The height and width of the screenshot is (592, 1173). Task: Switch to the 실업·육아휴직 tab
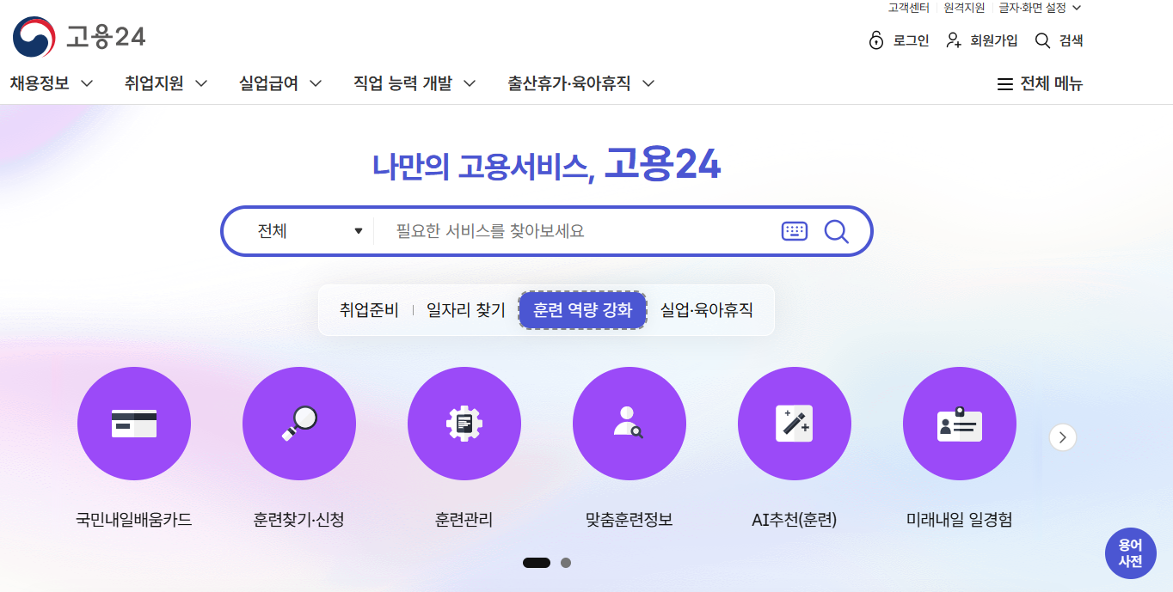click(x=706, y=310)
